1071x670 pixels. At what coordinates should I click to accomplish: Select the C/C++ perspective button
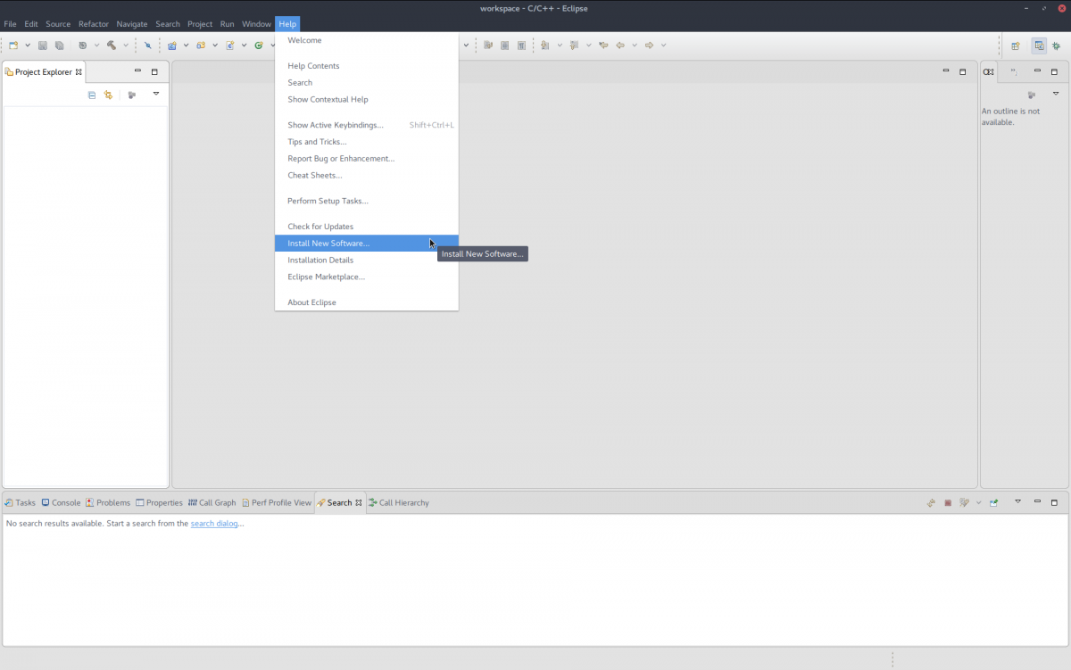pos(1039,45)
